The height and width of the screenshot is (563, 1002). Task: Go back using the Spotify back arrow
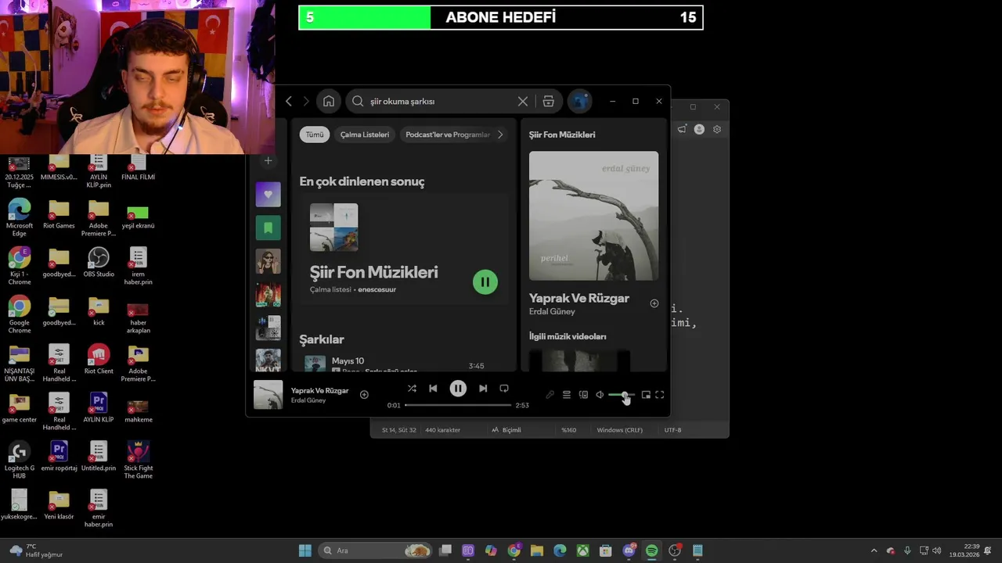pyautogui.click(x=289, y=101)
